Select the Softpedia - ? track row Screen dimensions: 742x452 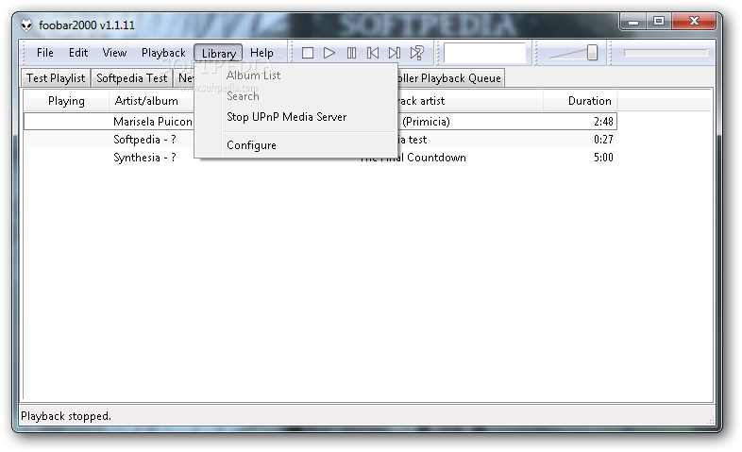tap(320, 140)
